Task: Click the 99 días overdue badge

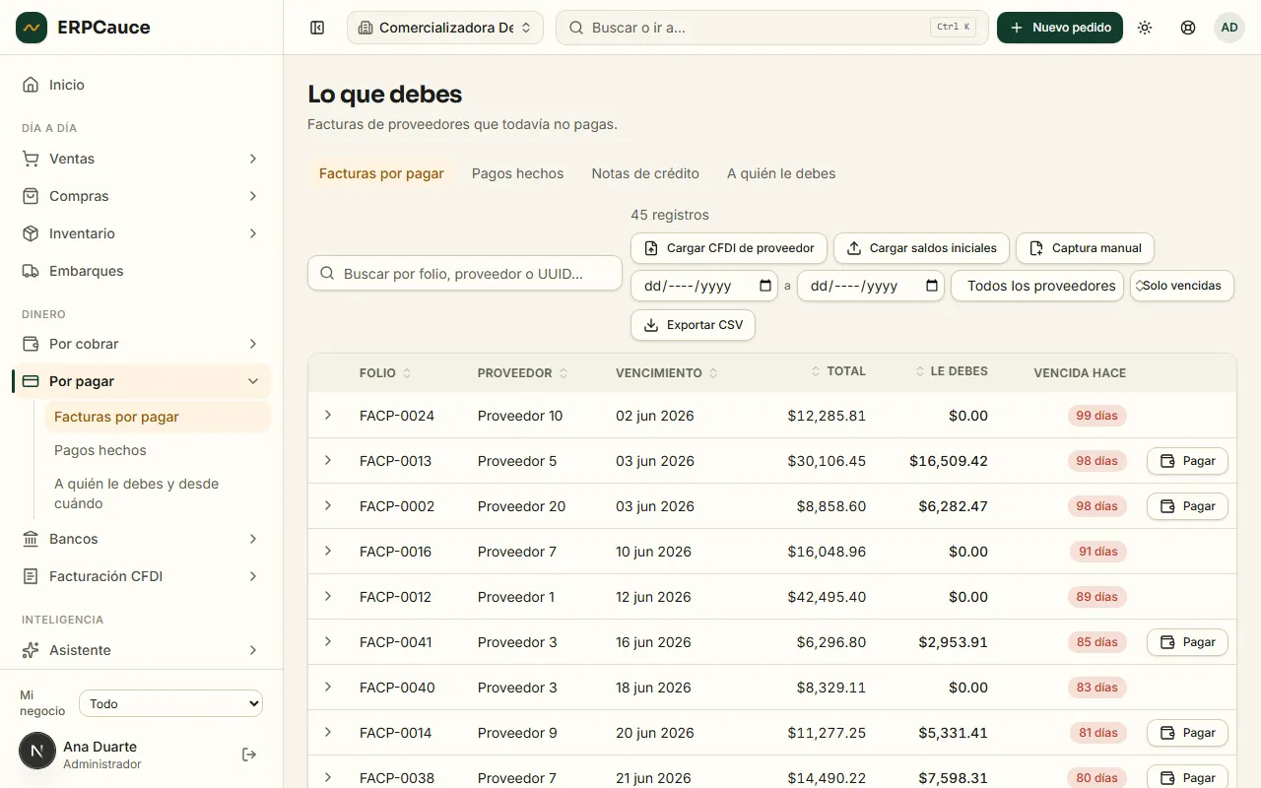Action: pos(1096,416)
